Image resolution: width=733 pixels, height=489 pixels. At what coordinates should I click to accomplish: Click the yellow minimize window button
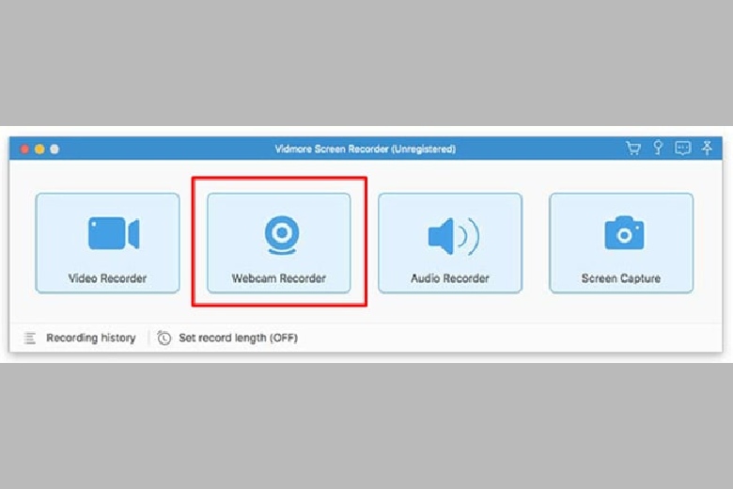point(39,150)
